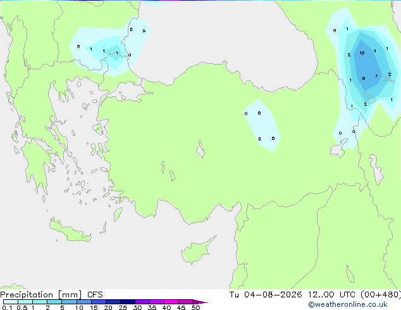This screenshot has height=310, width=401.
Task: Click the 35 mm legend color box
Action: [157, 302]
